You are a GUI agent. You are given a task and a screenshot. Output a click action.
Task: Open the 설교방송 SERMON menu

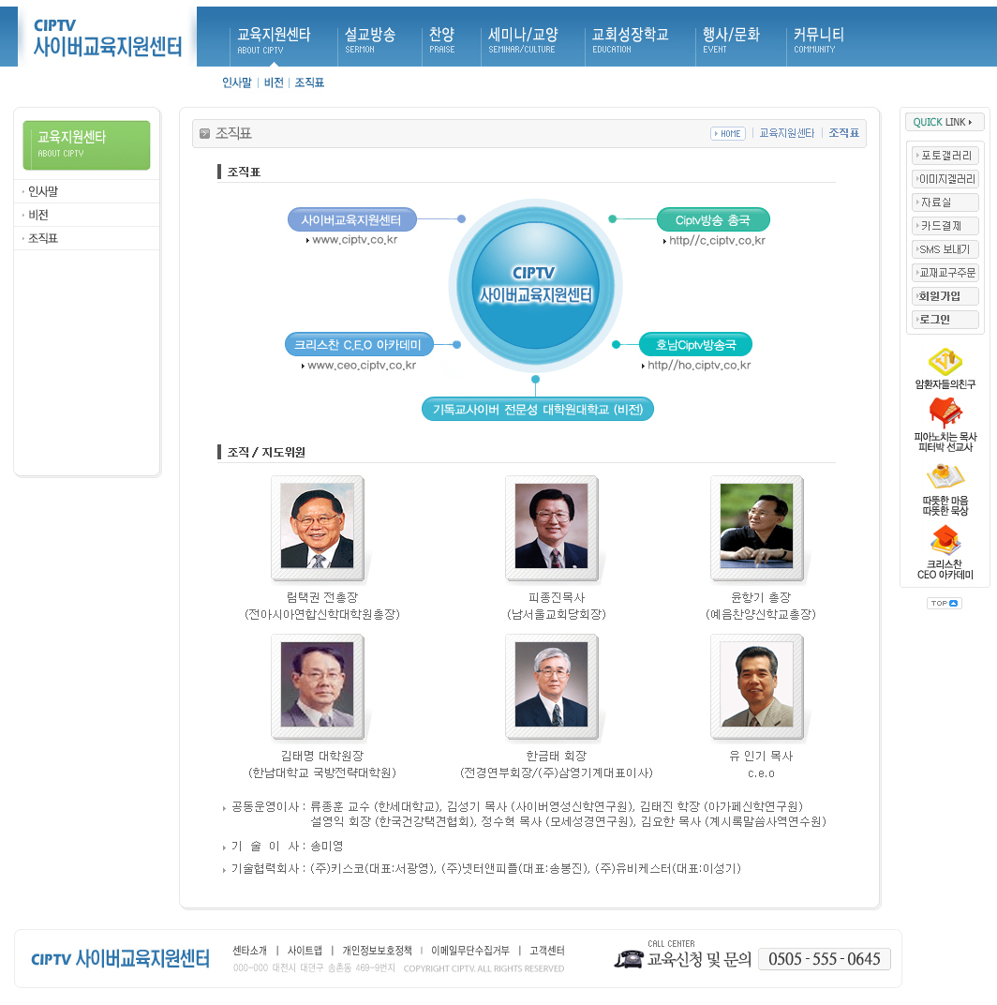[x=369, y=39]
